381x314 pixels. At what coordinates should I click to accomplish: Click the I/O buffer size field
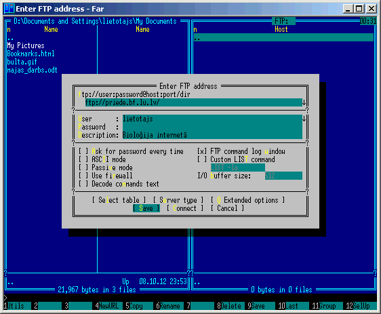[283, 176]
